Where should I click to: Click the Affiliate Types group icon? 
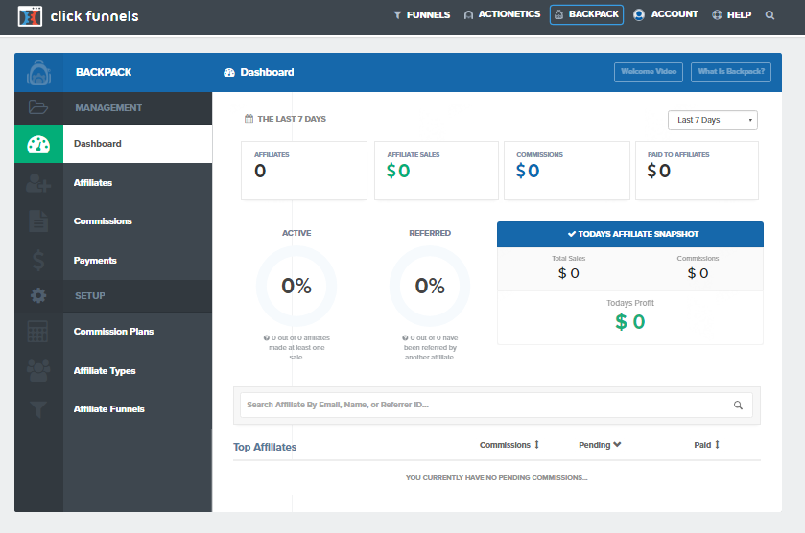click(38, 370)
